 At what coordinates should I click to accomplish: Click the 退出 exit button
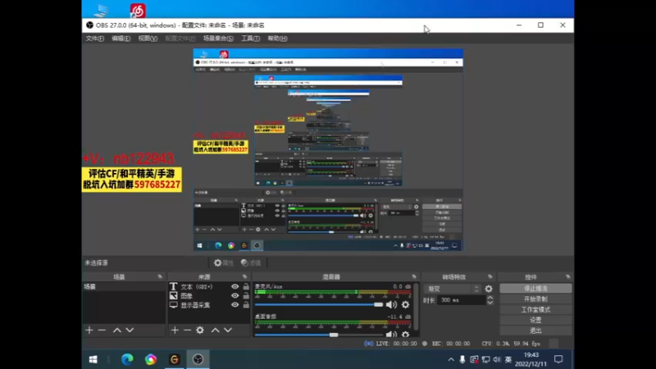(x=535, y=330)
